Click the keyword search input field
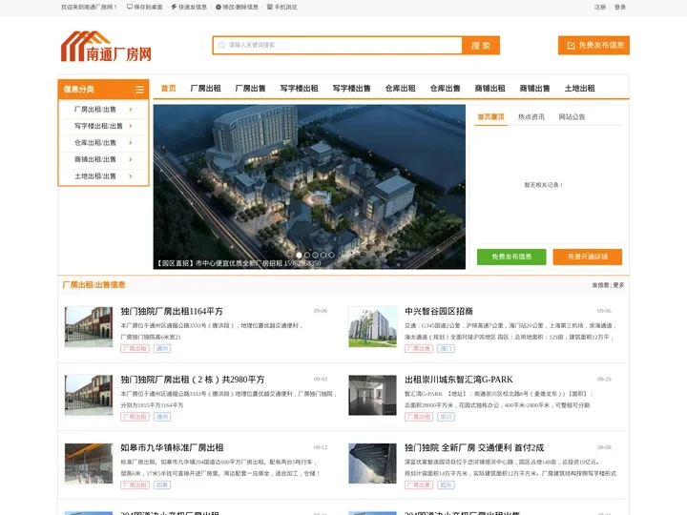 338,45
